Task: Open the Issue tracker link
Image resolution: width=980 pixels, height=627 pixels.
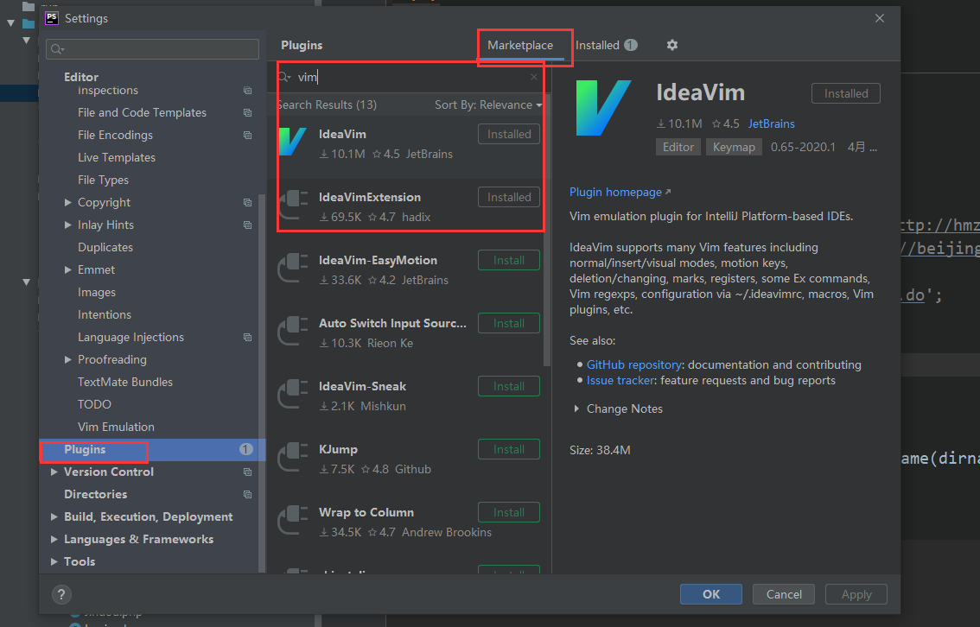Action: point(620,380)
